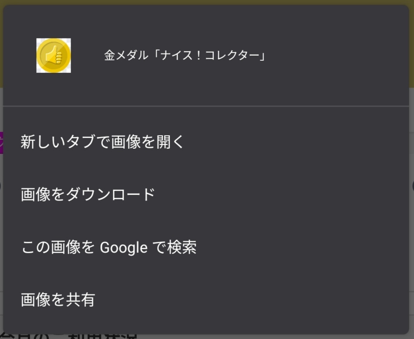Open the medal image in a new tab

[x=102, y=142]
